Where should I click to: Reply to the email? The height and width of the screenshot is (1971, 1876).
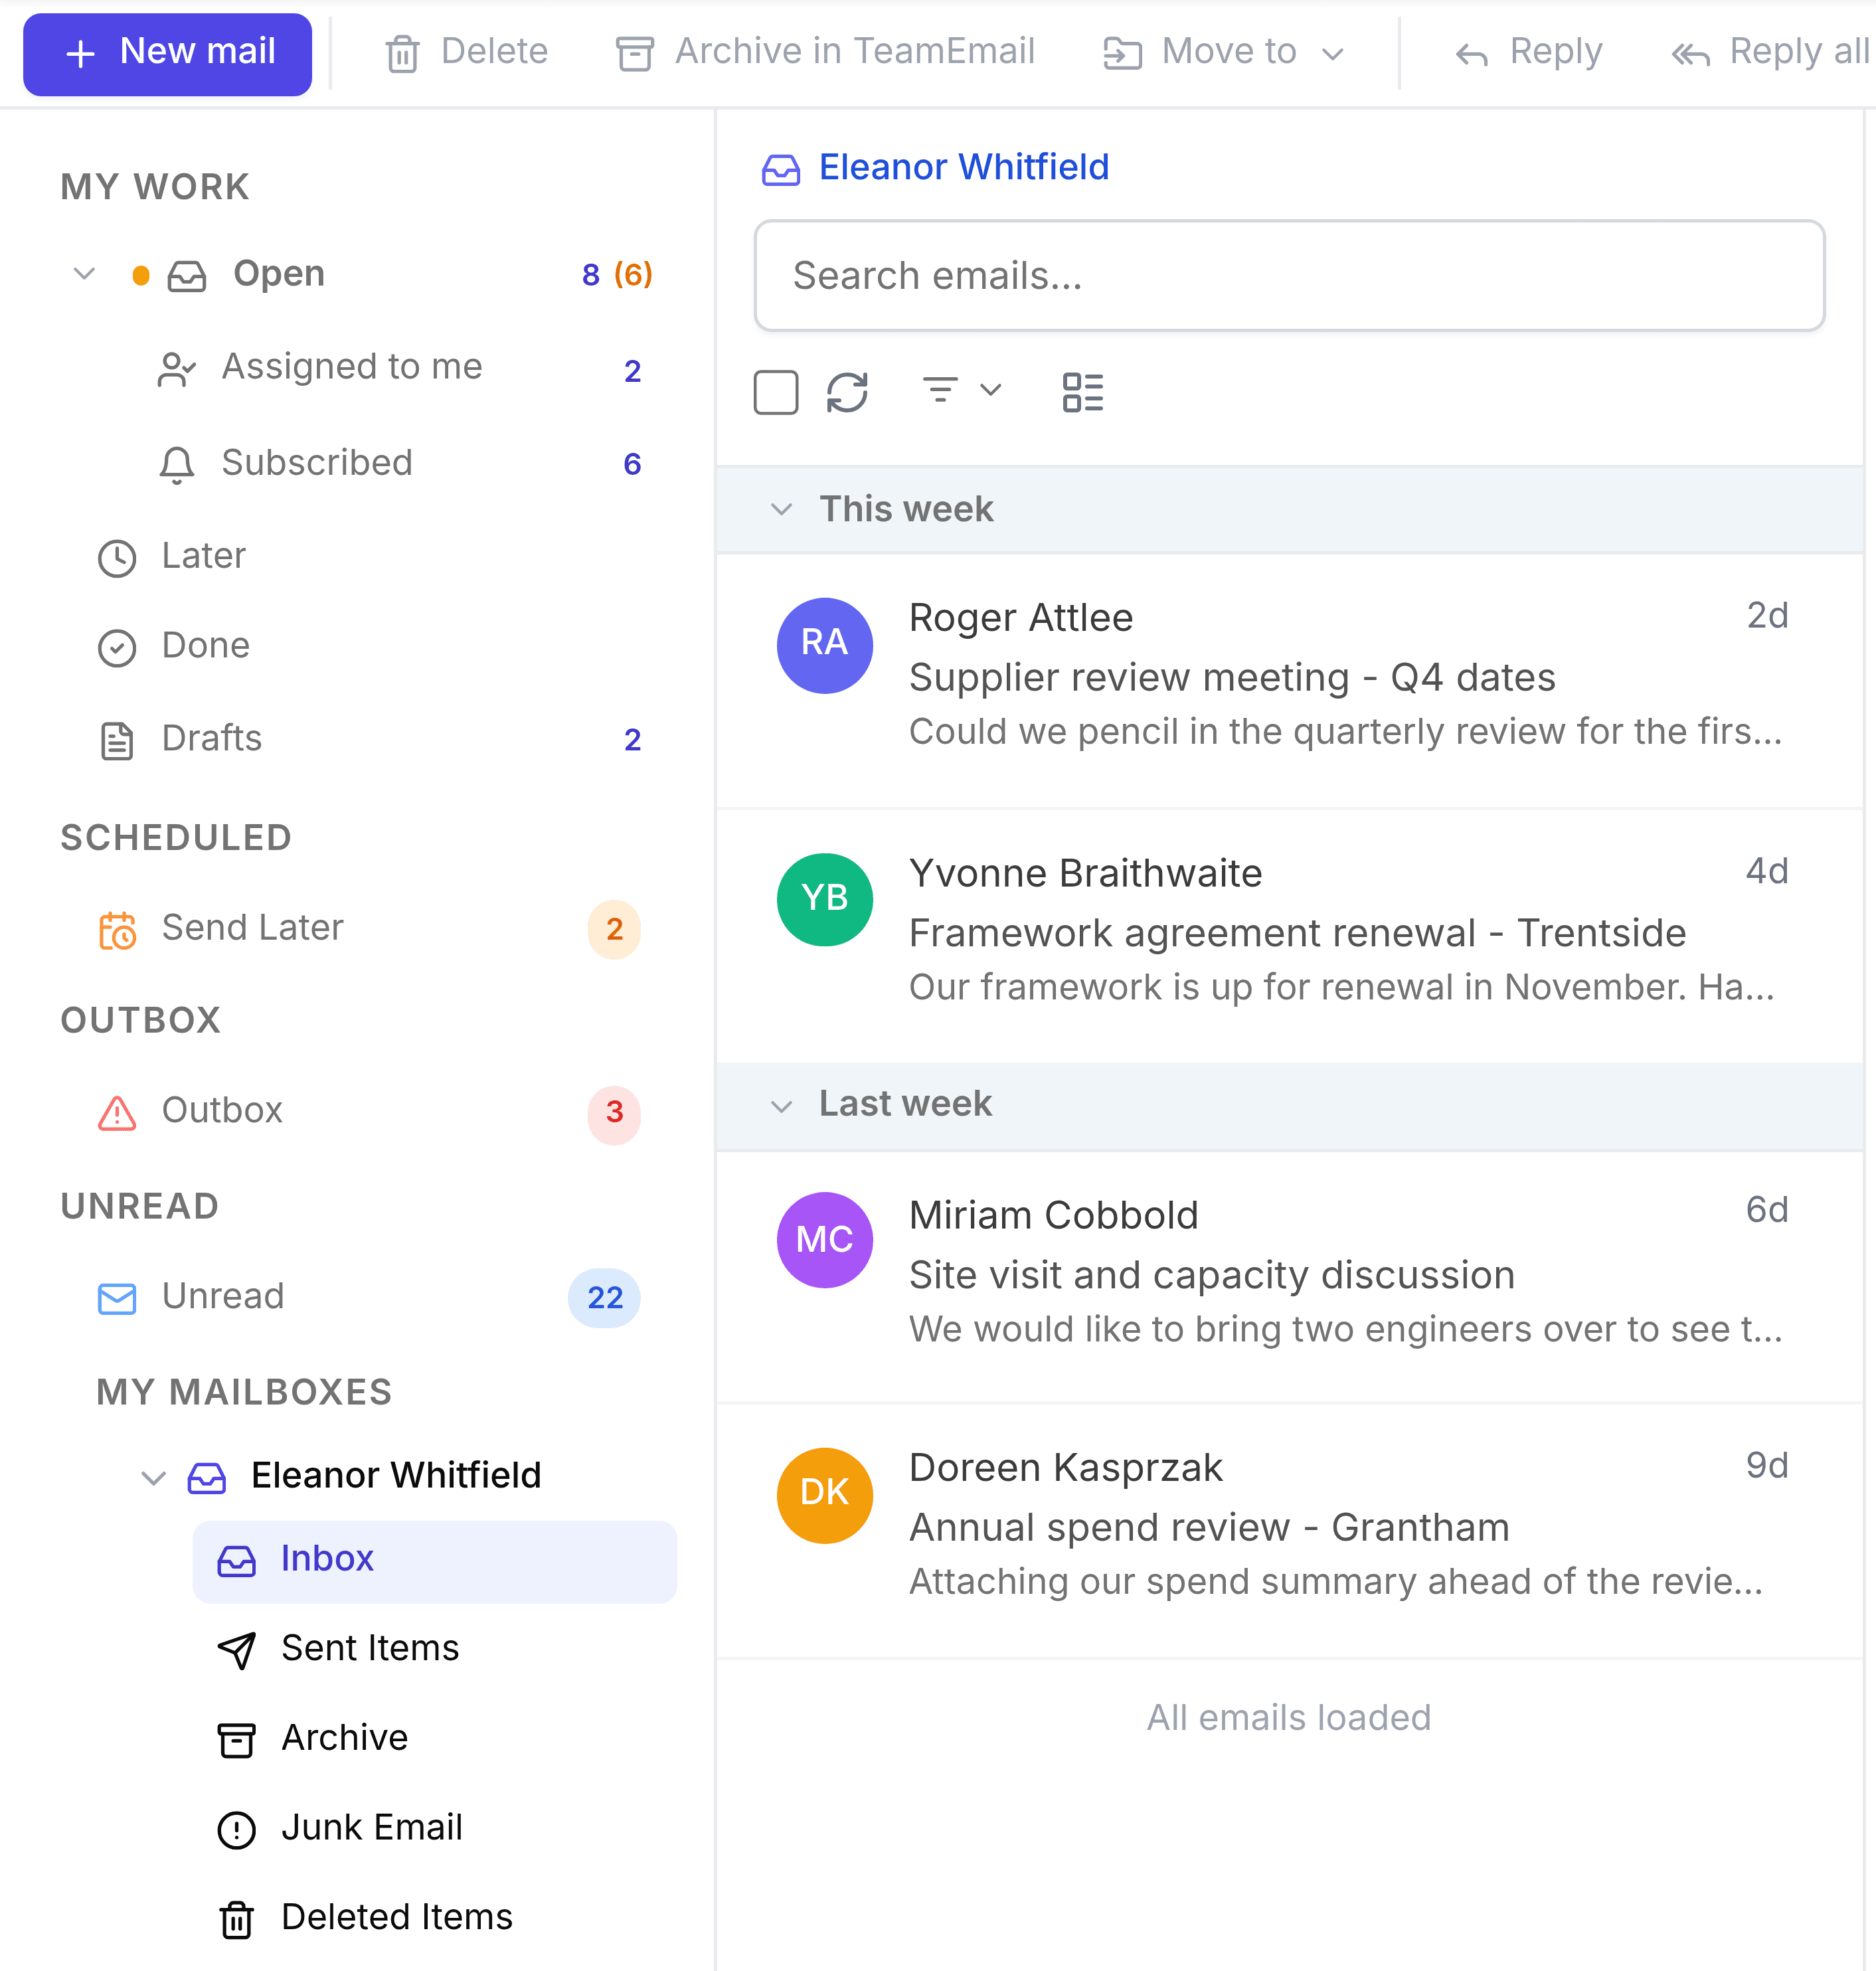click(1528, 52)
